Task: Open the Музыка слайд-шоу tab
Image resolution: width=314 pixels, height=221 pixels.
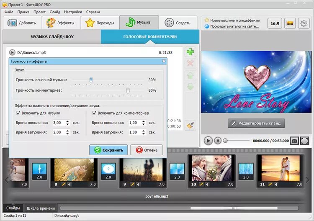Action: [x=52, y=37]
